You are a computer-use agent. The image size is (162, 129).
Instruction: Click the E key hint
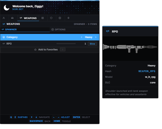click(15, 117)
